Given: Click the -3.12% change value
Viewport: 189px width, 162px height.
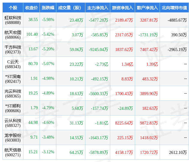Looking at the screenshot, I should click(x=48, y=152).
